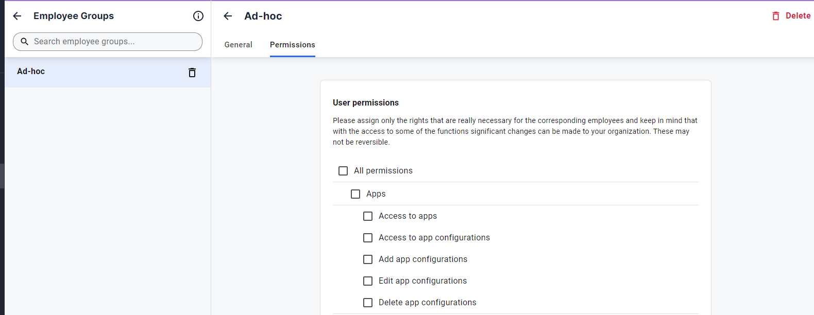The image size is (814, 315).
Task: Check Delete app configurations
Action: pos(368,303)
